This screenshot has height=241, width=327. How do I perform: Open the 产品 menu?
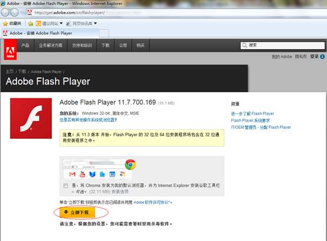[x=25, y=45]
